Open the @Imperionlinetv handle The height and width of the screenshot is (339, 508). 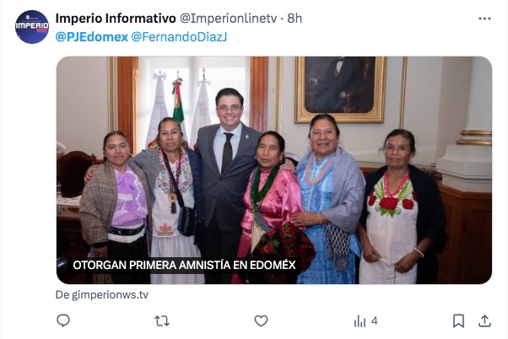tap(229, 19)
